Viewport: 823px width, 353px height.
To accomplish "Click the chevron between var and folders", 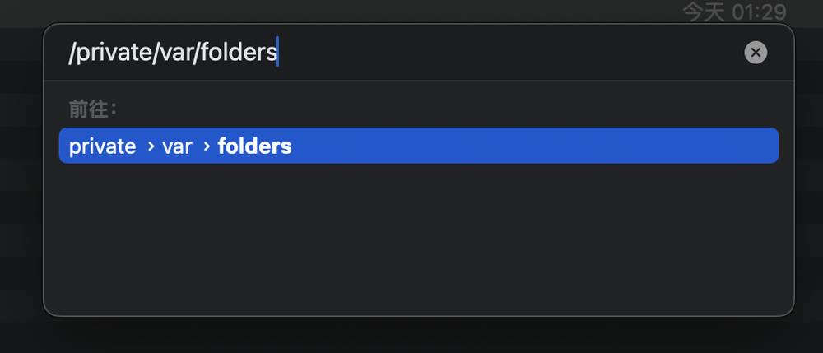I will pyautogui.click(x=207, y=146).
